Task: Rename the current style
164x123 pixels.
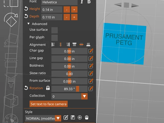Action: [66, 118]
